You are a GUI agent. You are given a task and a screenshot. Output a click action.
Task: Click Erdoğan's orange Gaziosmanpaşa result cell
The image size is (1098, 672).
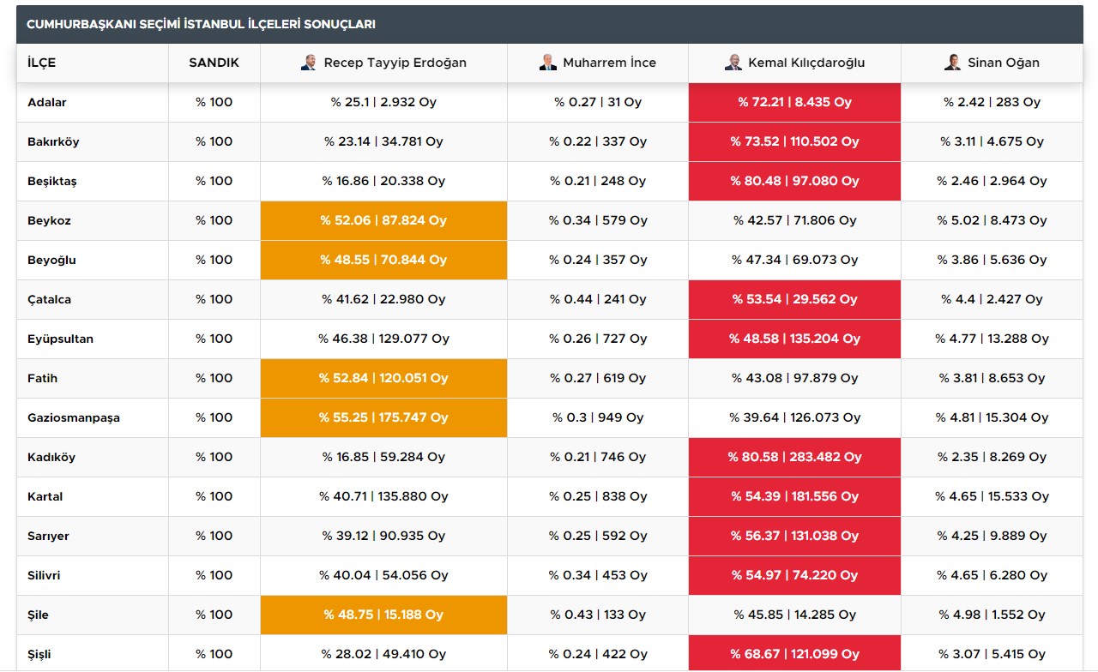[x=383, y=417]
